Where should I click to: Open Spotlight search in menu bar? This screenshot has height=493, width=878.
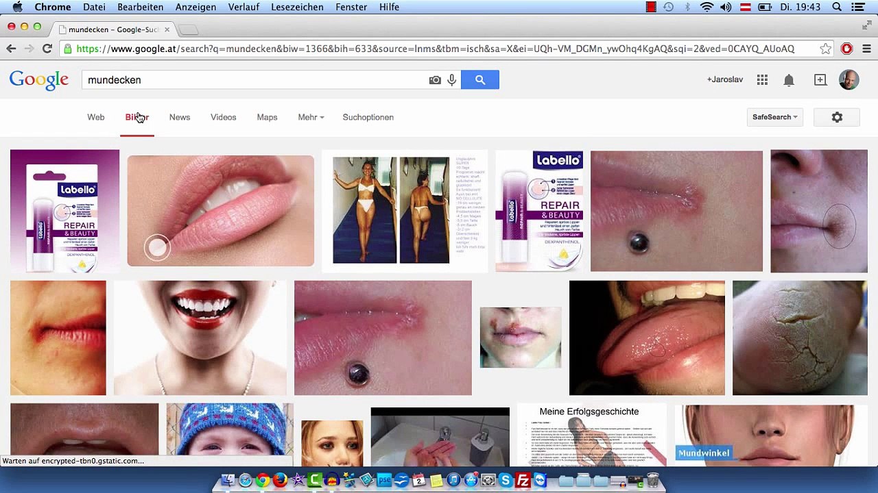(x=837, y=7)
